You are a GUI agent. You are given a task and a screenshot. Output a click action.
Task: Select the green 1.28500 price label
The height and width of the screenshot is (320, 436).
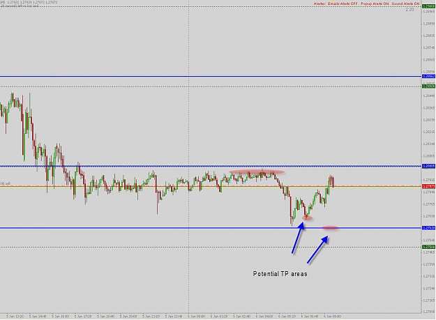point(428,86)
